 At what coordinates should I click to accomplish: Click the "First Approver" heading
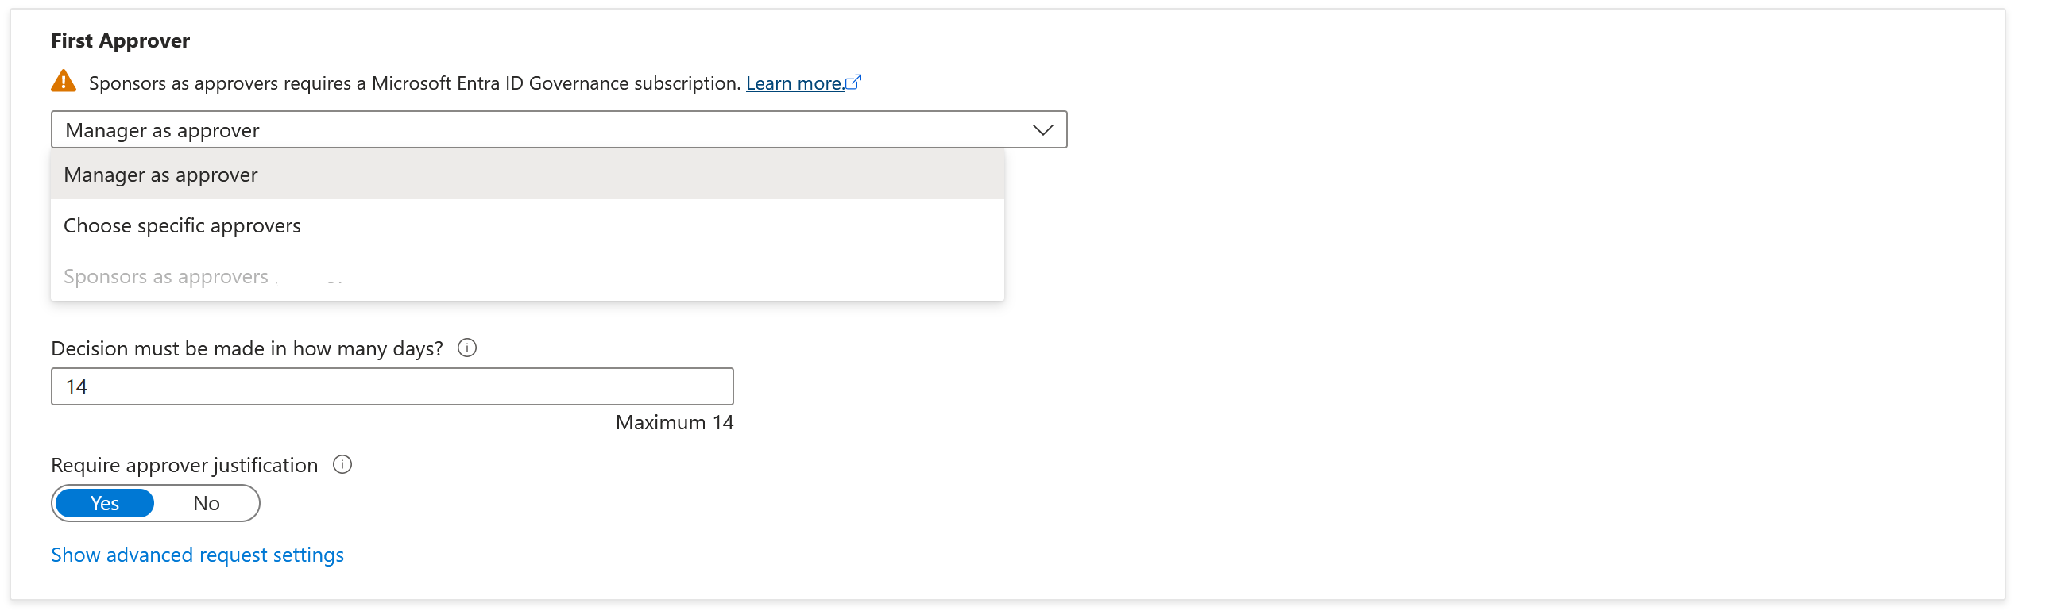pyautogui.click(x=120, y=40)
